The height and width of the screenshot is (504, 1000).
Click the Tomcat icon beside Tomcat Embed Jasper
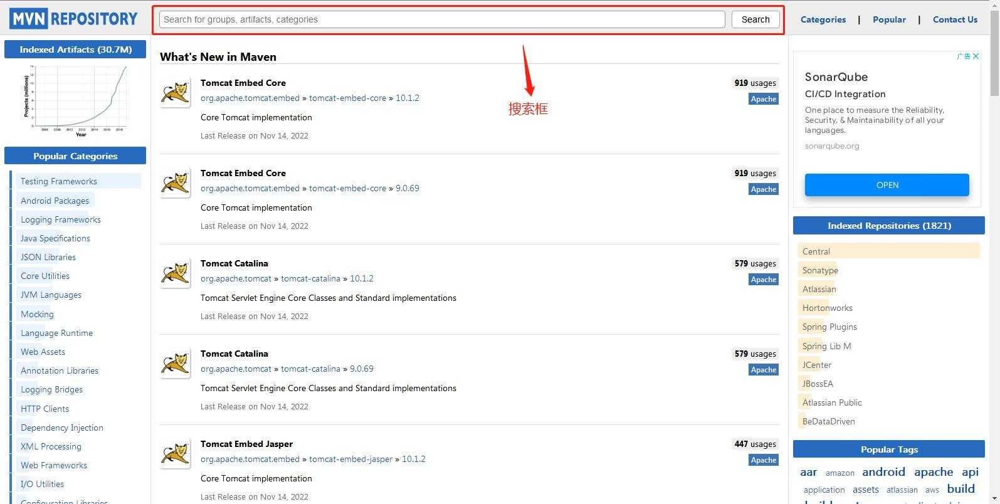[176, 455]
